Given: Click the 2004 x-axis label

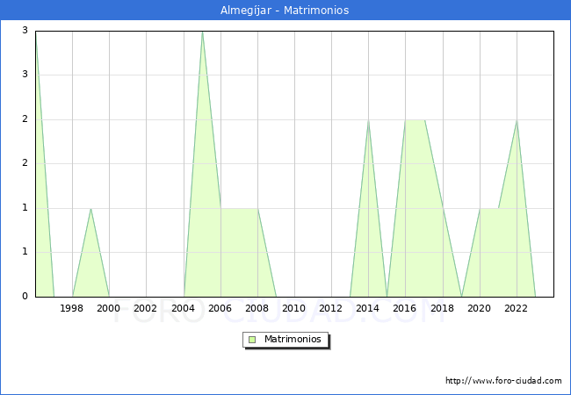Looking at the screenshot, I should 183,308.
